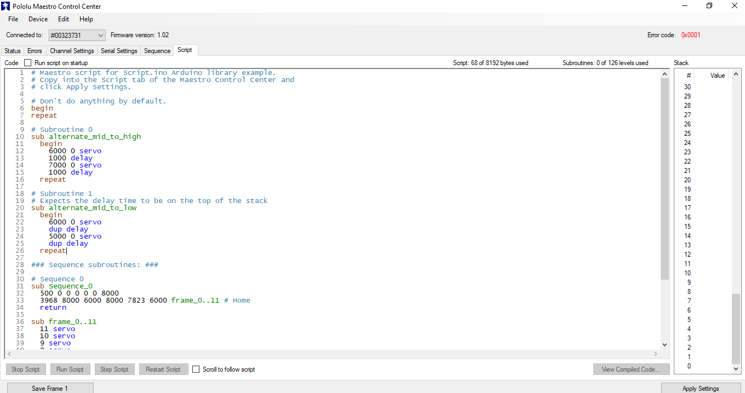Viewport: 745px width, 393px height.
Task: Open the Serial Settings tab
Action: [119, 50]
